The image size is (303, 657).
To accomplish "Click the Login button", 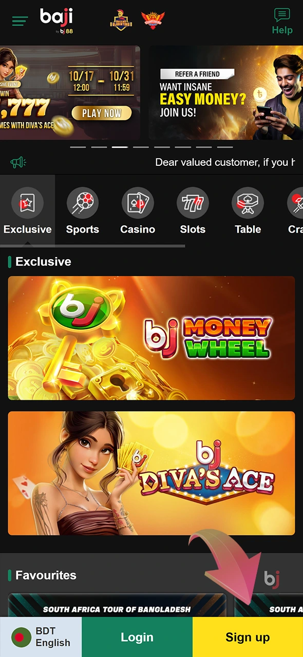I will [137, 637].
